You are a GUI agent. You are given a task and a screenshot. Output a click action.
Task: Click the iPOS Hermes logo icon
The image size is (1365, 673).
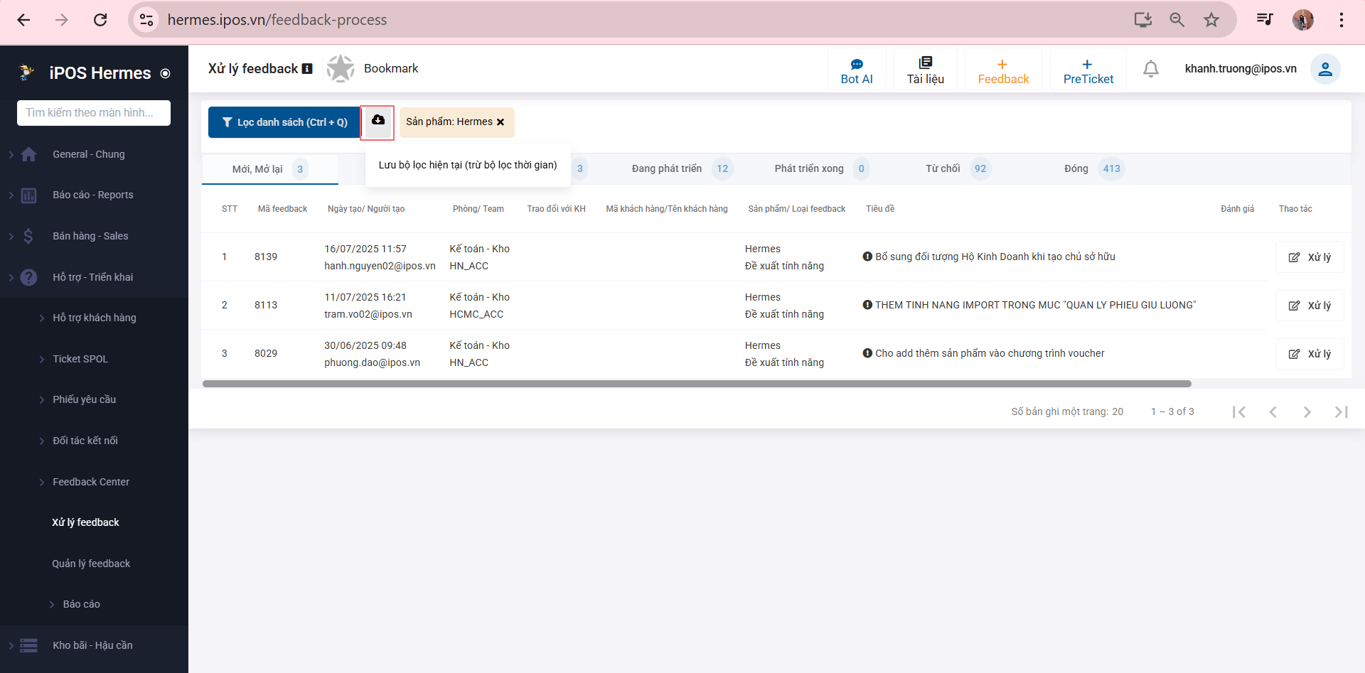click(x=26, y=72)
